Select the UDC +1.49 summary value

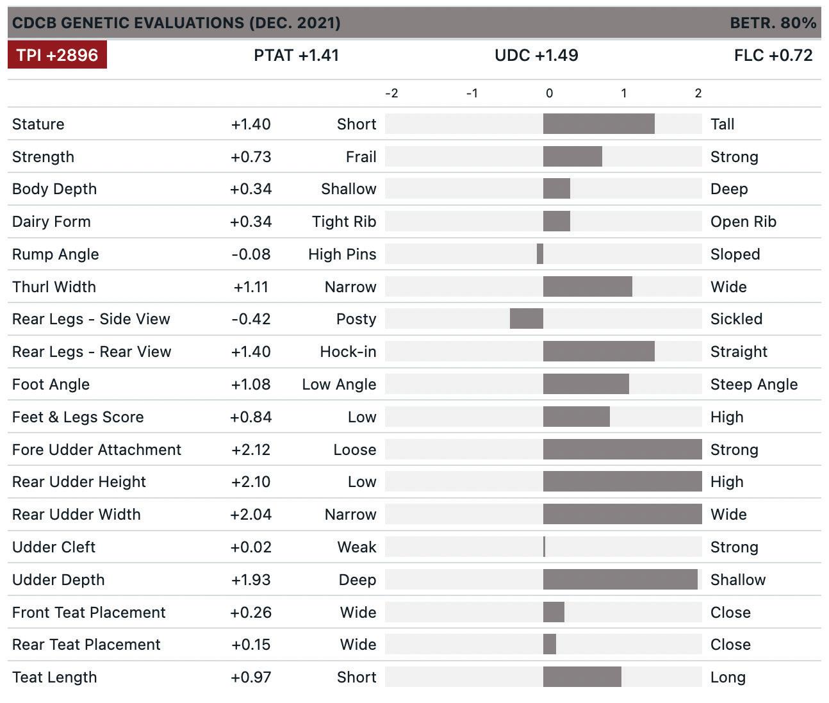(536, 55)
